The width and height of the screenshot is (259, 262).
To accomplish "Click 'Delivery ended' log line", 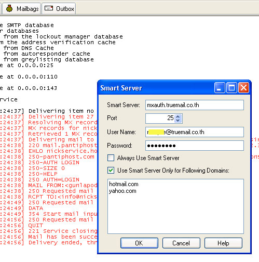I will [63, 243].
